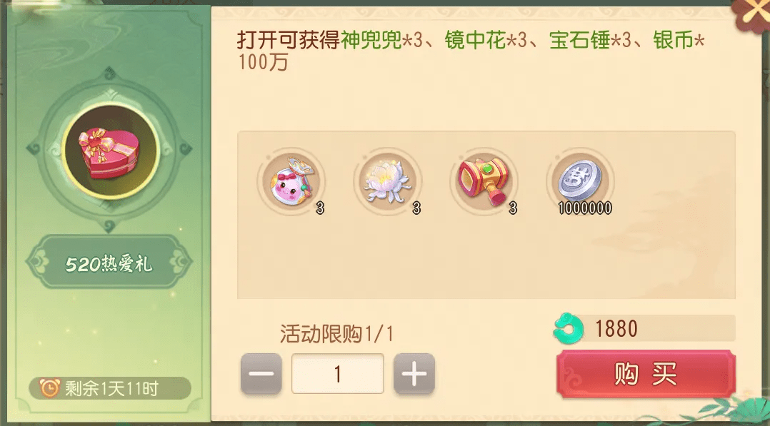Click the heart-shaped gift box icon
The width and height of the screenshot is (770, 426).
coord(109,152)
